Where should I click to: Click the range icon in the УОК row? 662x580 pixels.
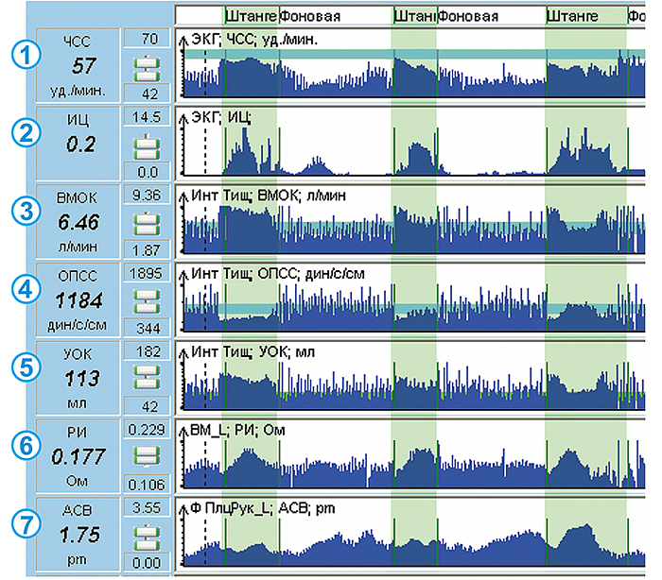click(148, 377)
